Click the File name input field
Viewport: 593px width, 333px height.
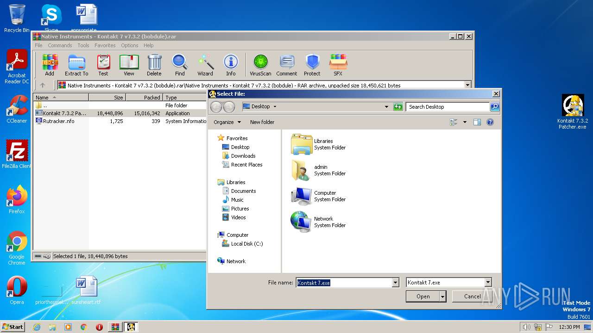click(344, 283)
